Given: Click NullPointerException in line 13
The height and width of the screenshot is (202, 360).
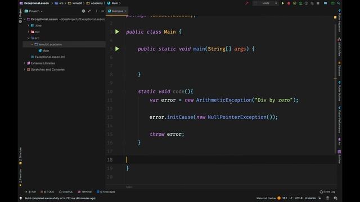Looking at the screenshot, I should pyautogui.click(x=237, y=117).
